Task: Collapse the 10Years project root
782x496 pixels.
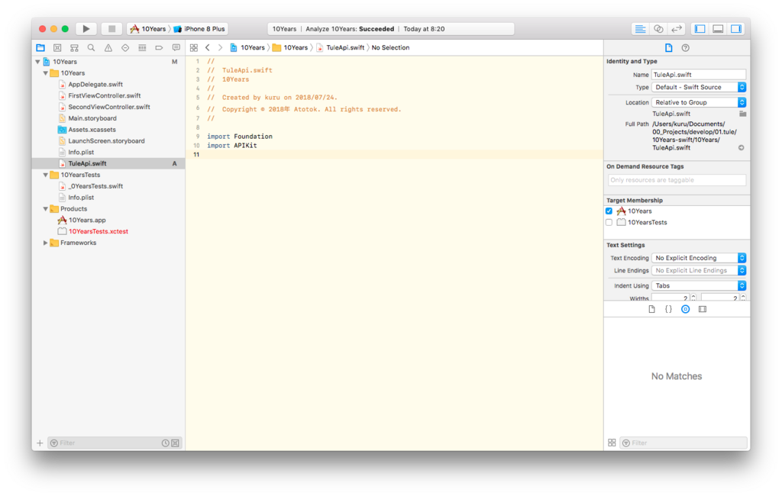Action: click(x=38, y=62)
